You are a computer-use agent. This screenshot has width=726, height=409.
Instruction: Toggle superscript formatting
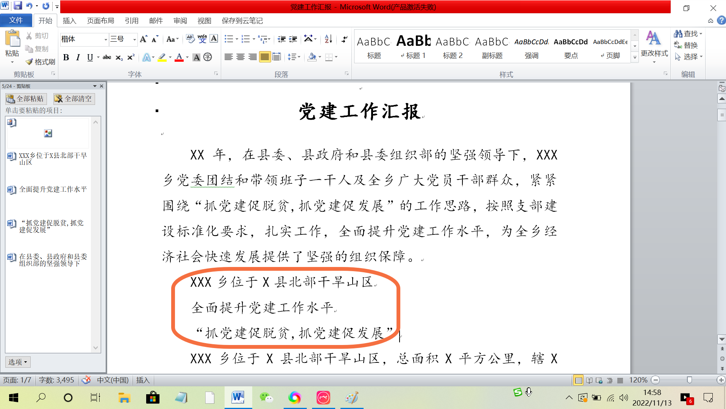(131, 57)
